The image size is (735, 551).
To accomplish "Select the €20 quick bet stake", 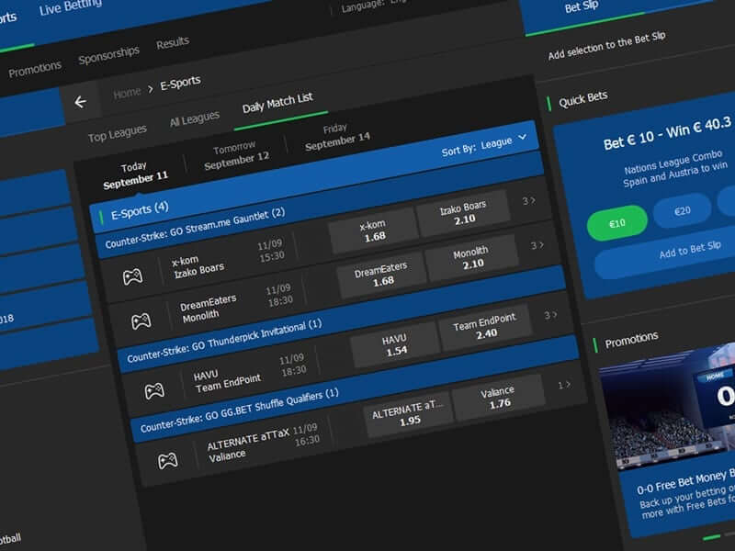I will (682, 211).
